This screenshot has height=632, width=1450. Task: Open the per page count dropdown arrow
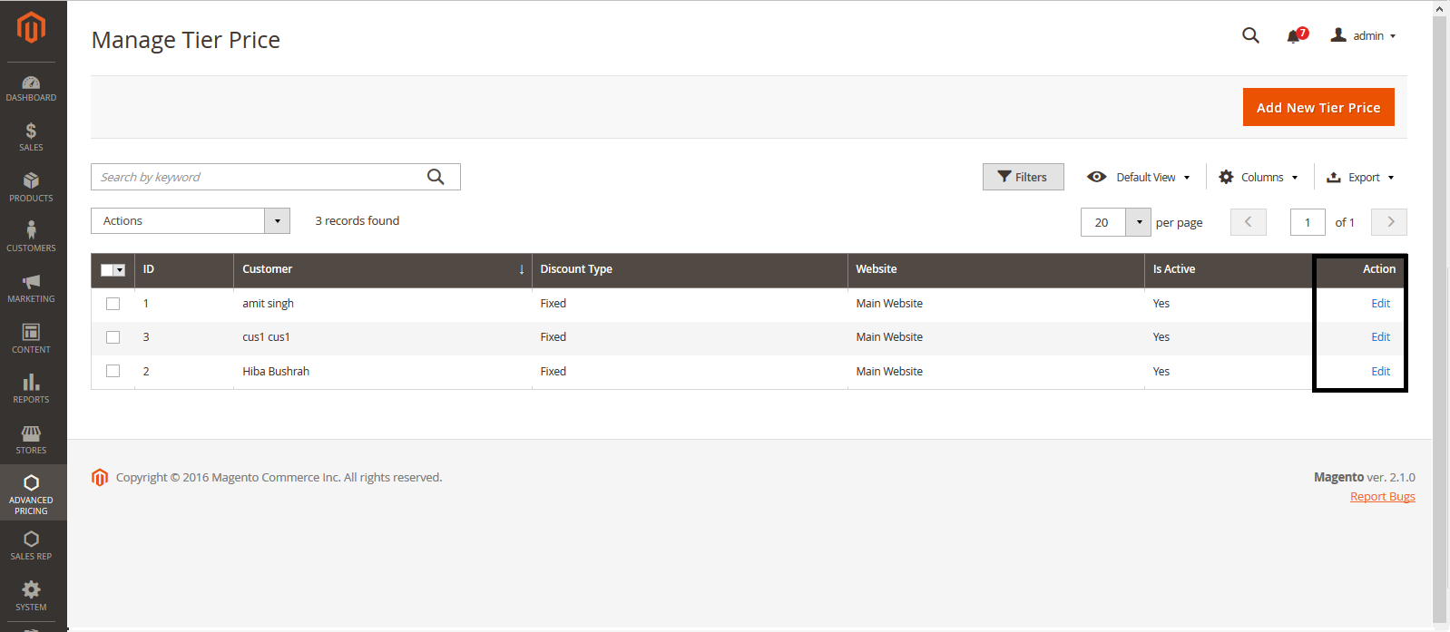click(x=1139, y=222)
